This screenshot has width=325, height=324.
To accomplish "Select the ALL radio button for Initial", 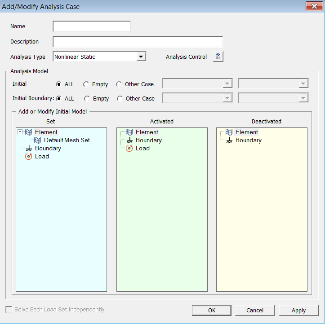I will pos(59,84).
